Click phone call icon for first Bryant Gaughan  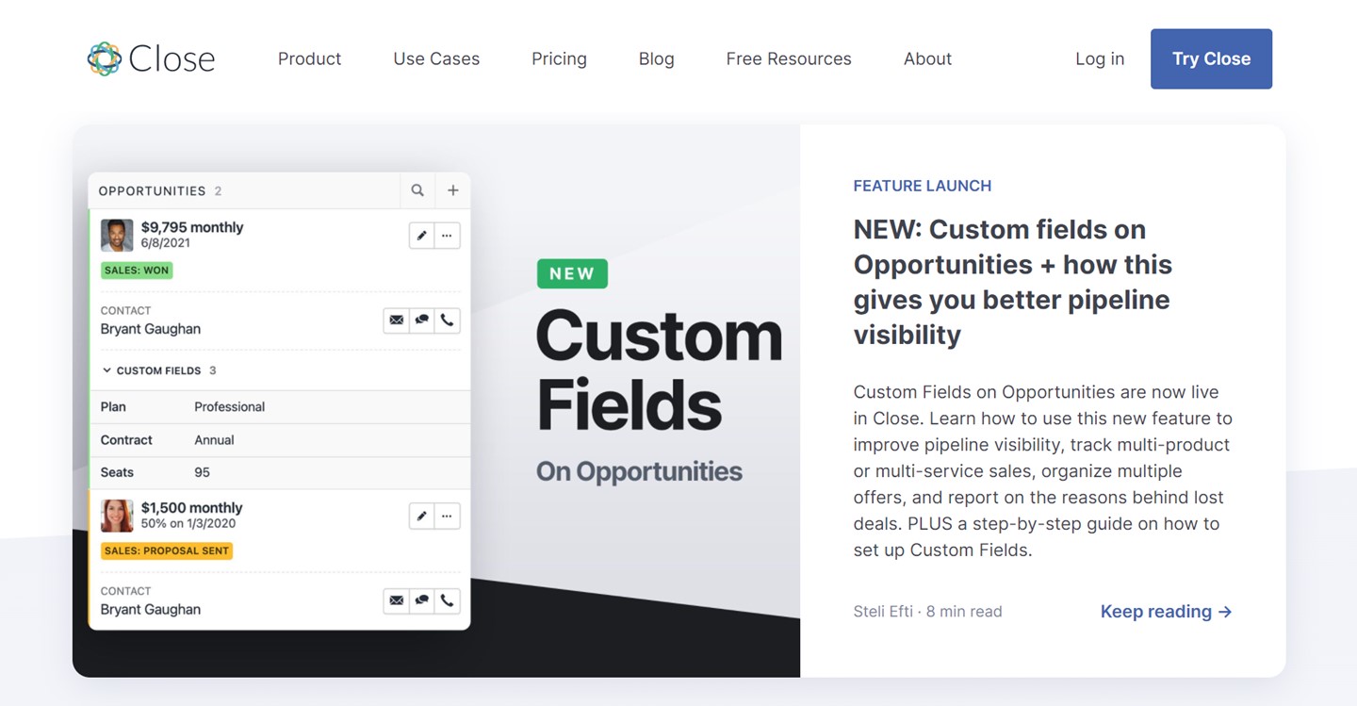pyautogui.click(x=447, y=320)
